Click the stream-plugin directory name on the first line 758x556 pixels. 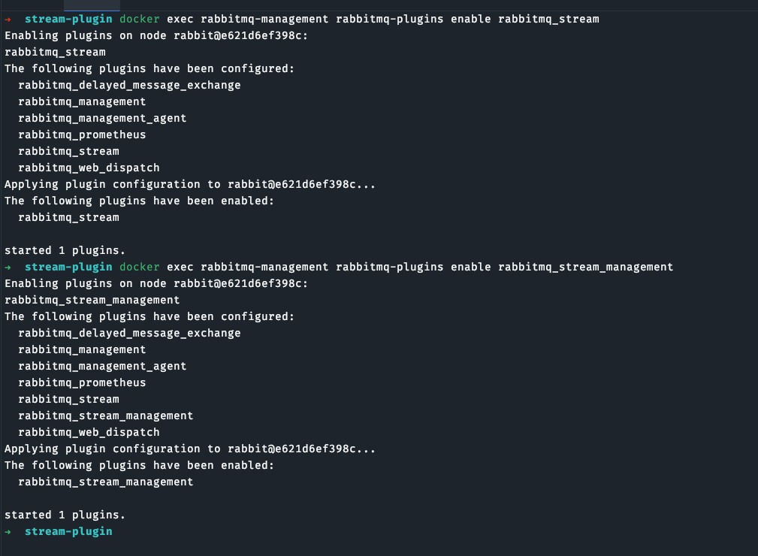(x=68, y=19)
